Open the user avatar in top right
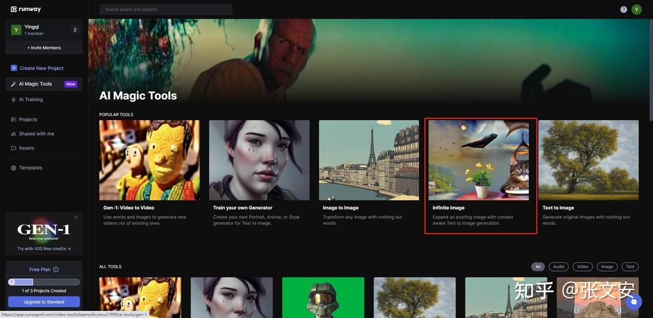Viewport: 653px width, 318px height. point(636,10)
